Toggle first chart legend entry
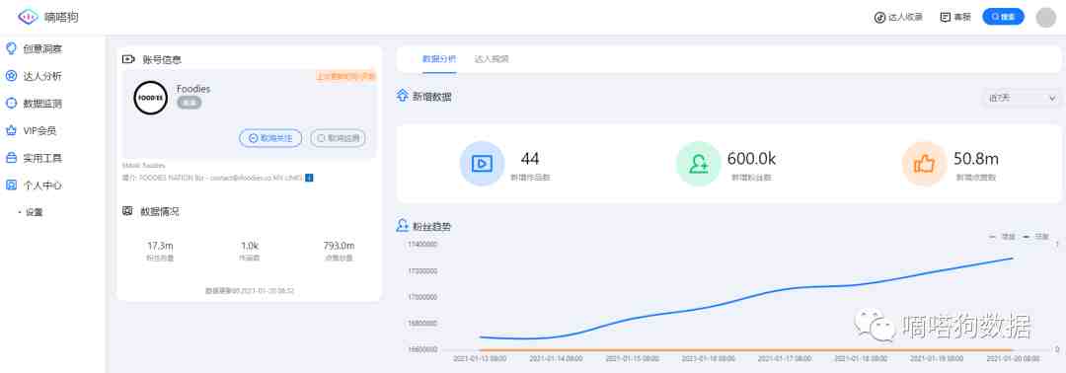This screenshot has height=373, width=1066. click(x=1002, y=237)
